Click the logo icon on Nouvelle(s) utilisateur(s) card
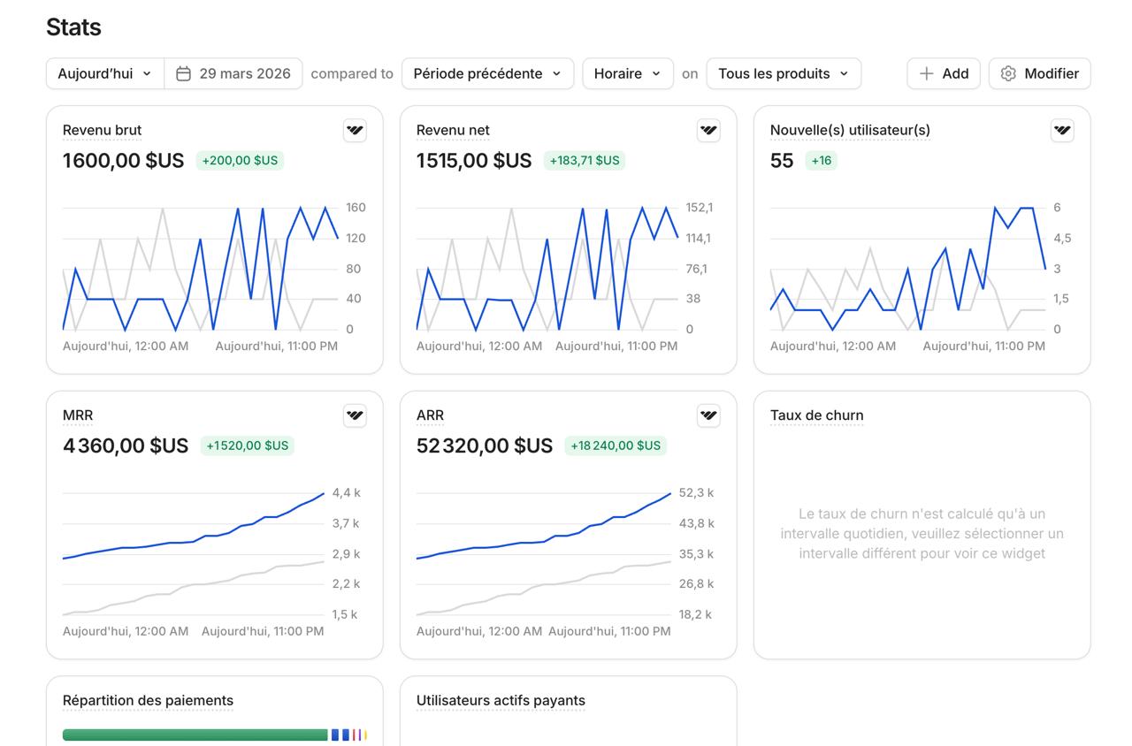1132x746 pixels. click(1062, 131)
